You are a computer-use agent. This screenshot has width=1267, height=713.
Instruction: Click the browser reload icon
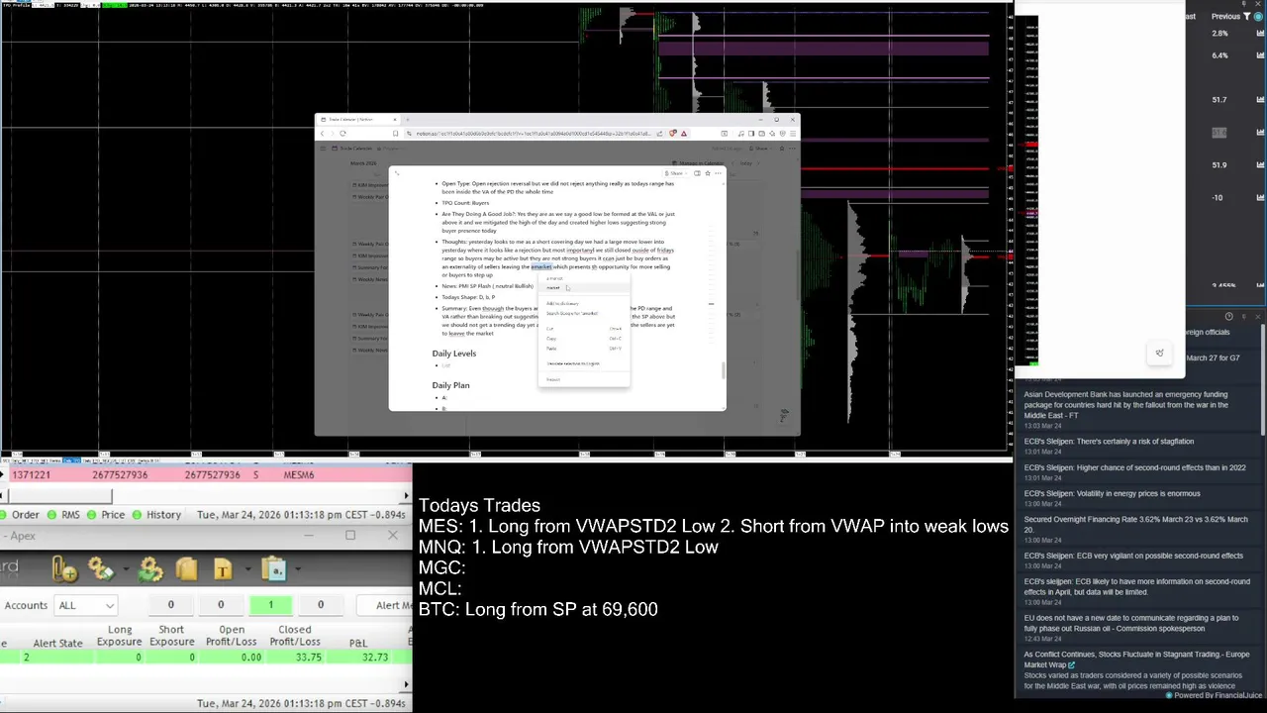342,134
